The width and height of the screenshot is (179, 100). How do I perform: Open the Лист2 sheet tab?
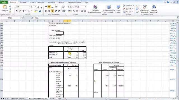coord(53,99)
